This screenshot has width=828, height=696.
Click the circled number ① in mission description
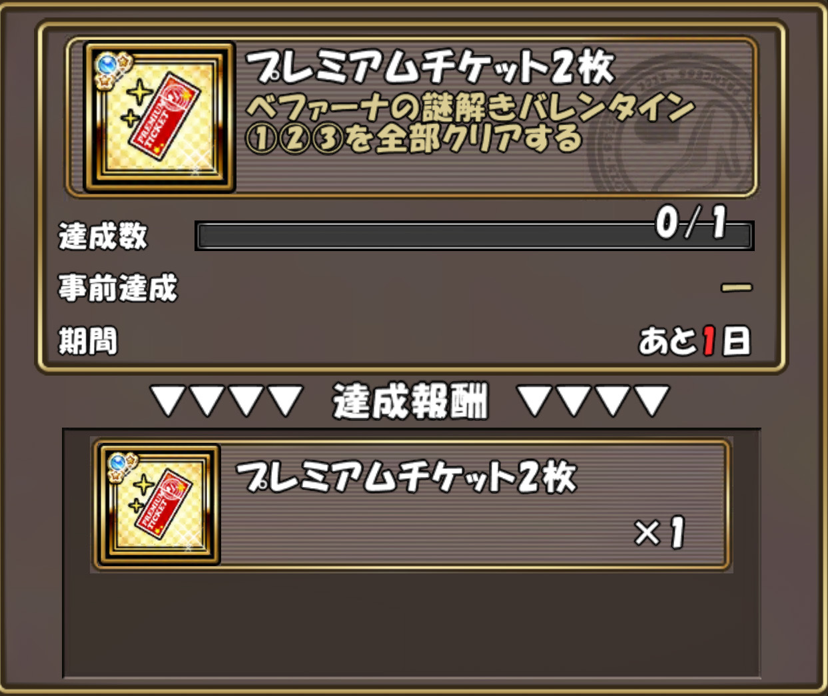[262, 140]
